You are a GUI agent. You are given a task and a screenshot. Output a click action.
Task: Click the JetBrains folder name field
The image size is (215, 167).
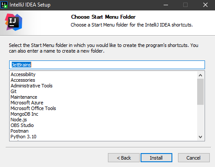pyautogui.click(x=107, y=65)
